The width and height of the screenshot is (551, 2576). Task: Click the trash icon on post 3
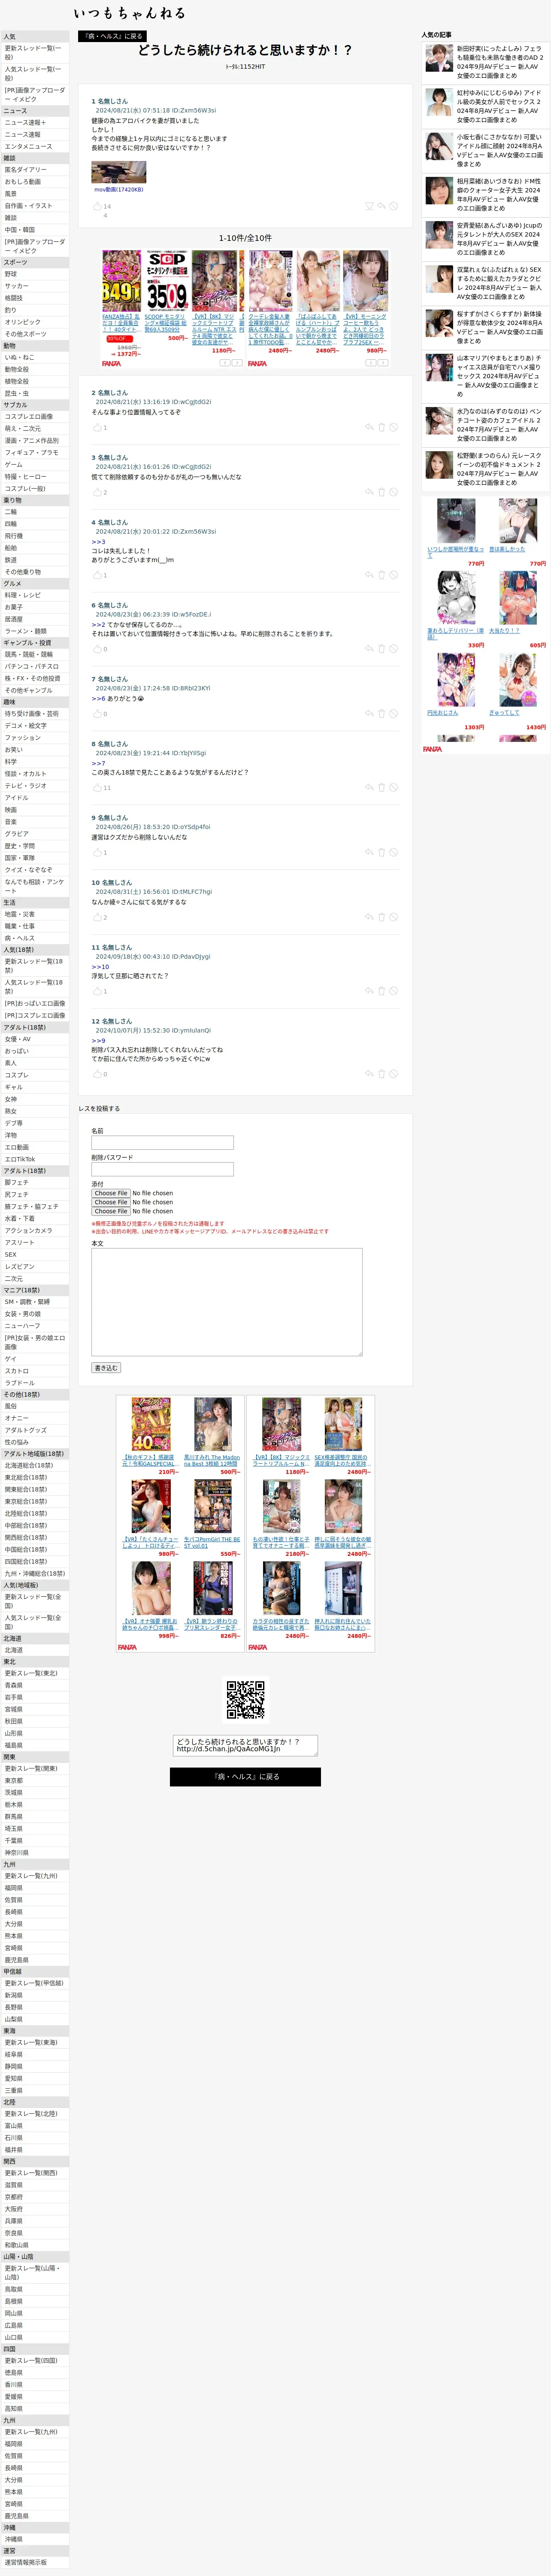click(x=381, y=492)
